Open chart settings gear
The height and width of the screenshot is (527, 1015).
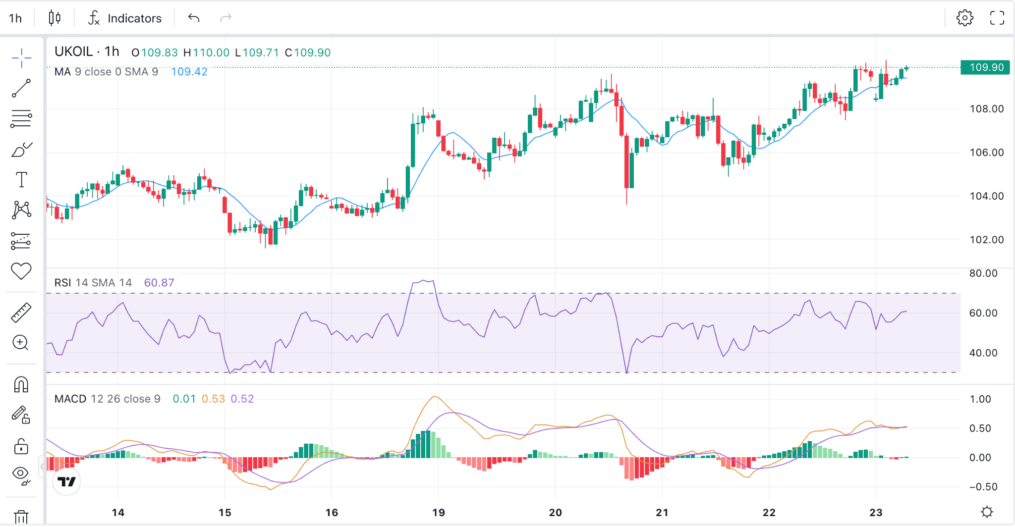(964, 18)
